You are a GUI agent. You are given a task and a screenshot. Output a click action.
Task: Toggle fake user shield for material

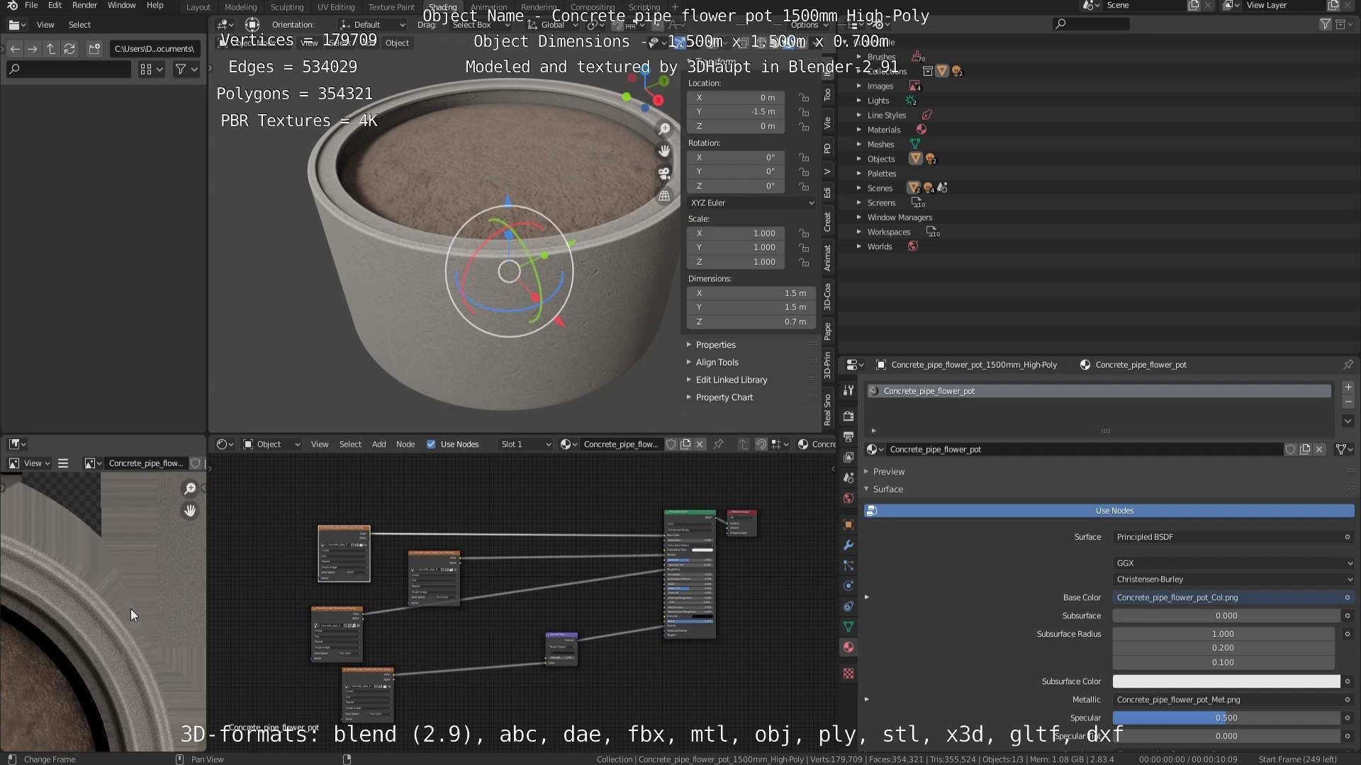pos(1291,450)
